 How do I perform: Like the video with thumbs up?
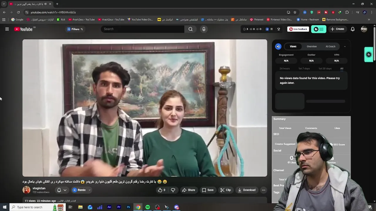pyautogui.click(x=162, y=190)
